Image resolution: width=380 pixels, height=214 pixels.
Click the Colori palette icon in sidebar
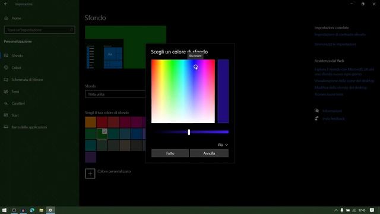coord(6,68)
